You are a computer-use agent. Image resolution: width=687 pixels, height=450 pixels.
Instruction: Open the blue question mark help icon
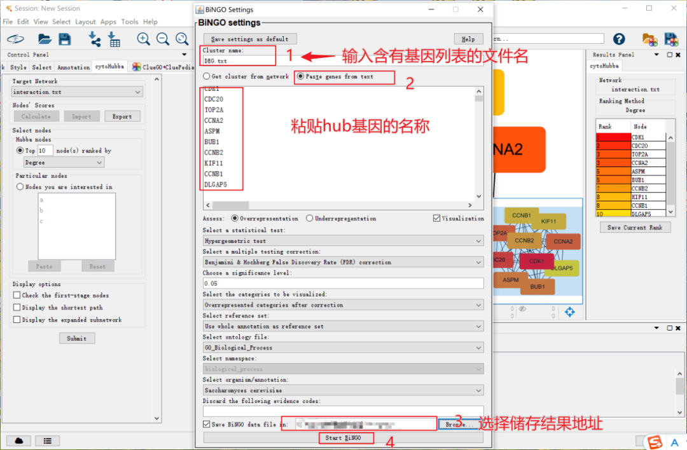pos(619,39)
